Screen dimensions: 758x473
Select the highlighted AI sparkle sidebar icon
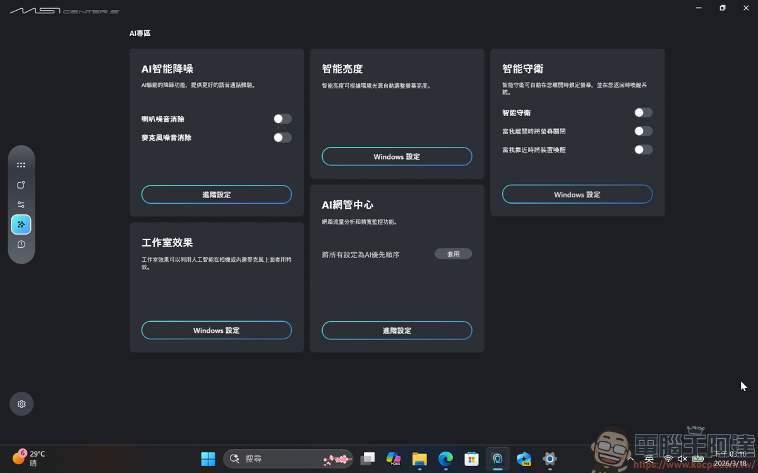coord(21,225)
